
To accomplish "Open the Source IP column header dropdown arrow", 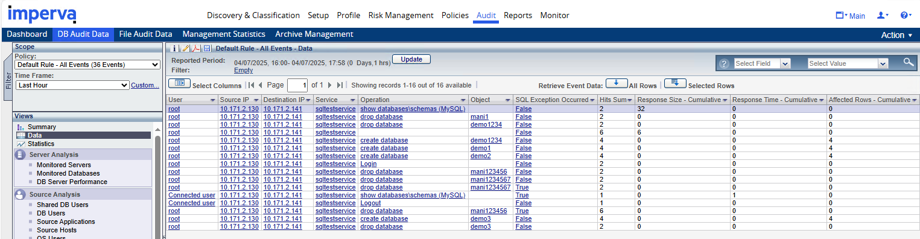I will (x=256, y=100).
